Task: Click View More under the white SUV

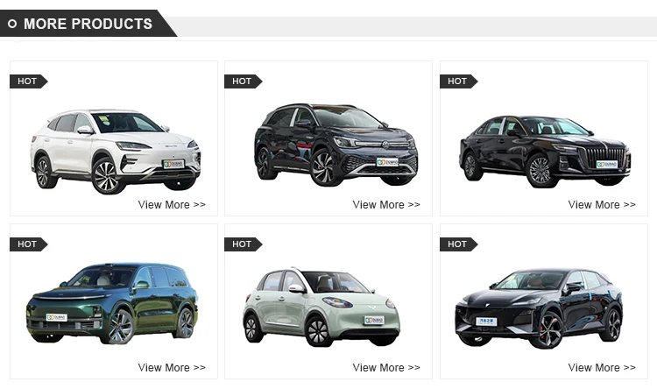Action: [172, 204]
